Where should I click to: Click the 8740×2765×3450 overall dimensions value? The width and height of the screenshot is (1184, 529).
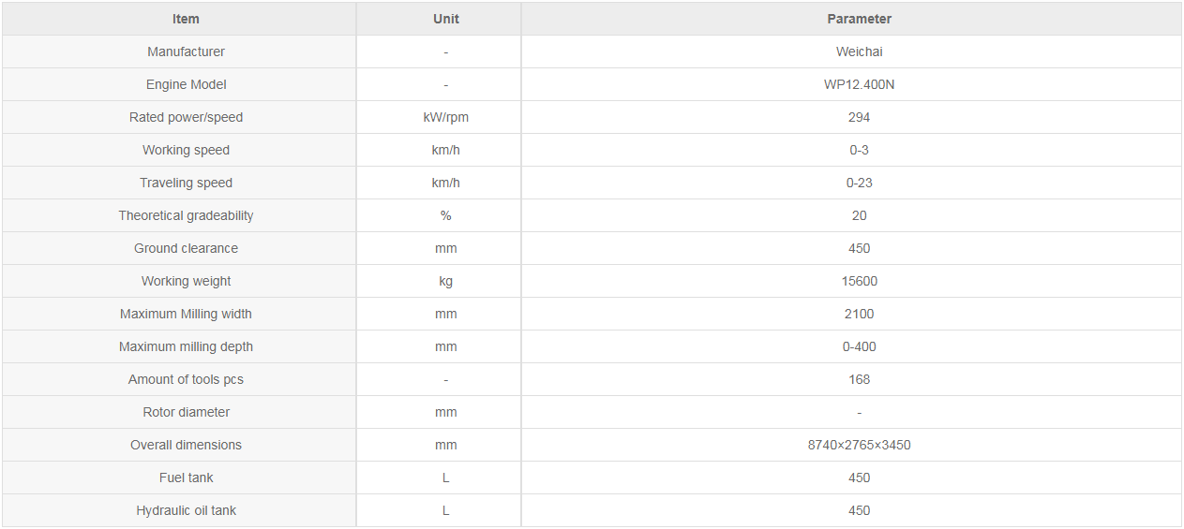[859, 445]
